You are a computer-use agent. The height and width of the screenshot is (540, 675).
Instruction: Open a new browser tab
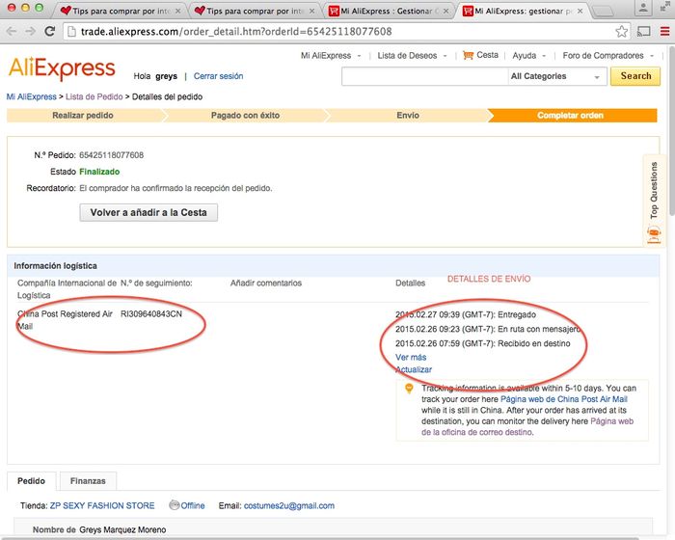pos(603,12)
